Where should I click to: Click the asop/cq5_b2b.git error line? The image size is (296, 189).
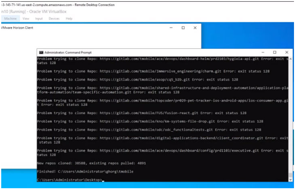click(x=138, y=79)
